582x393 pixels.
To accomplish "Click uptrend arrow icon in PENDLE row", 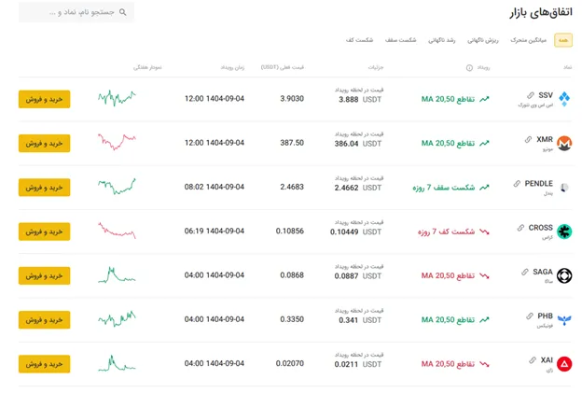I will 484,188.
